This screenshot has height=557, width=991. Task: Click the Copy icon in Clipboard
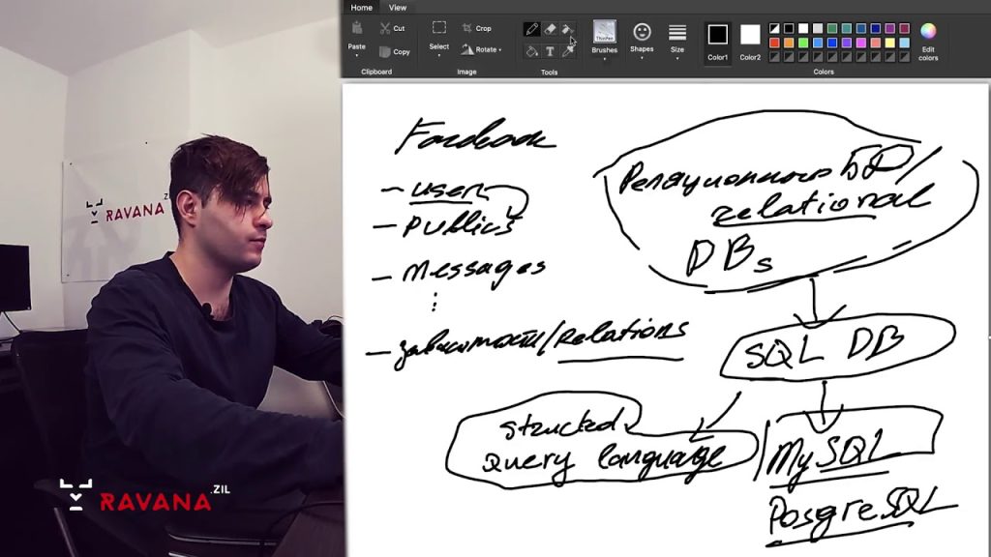pos(386,51)
